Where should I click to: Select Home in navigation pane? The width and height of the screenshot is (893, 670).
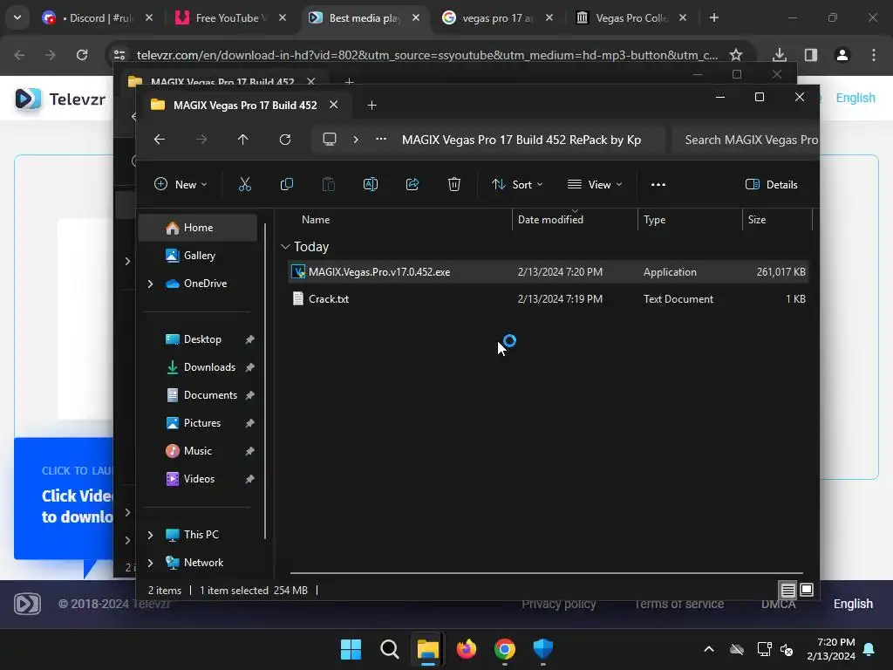pos(198,228)
